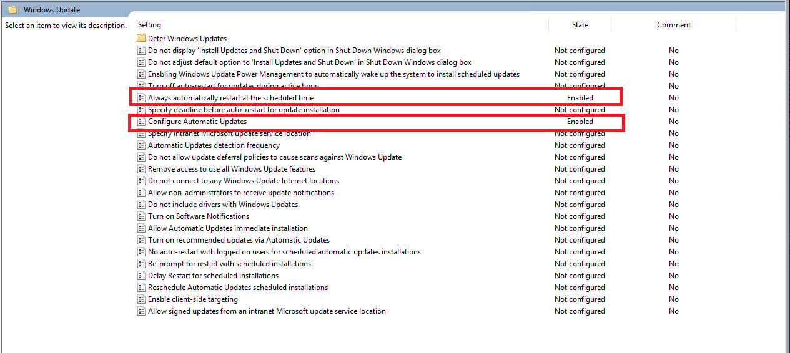Select 'Do not adjust default option' setting
The image size is (790, 353).
pyautogui.click(x=309, y=62)
